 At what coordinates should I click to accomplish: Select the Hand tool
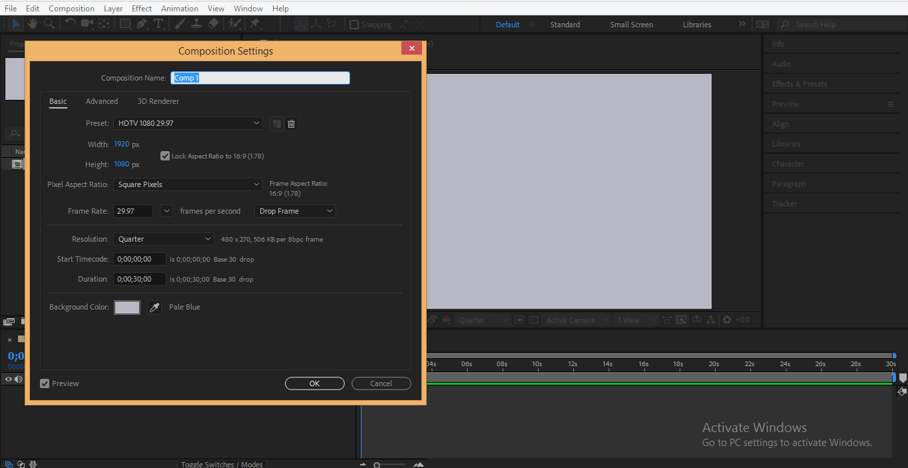[x=32, y=23]
